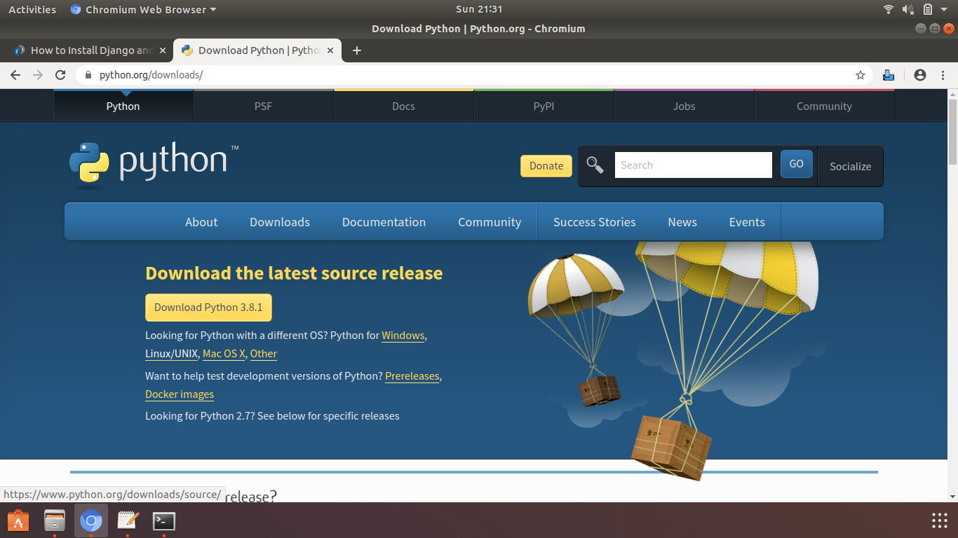Click the browser forward arrow

(38, 75)
